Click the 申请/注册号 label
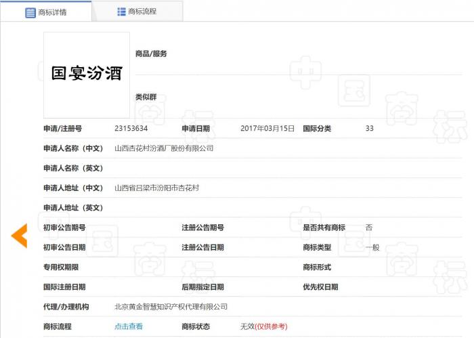 pos(62,129)
